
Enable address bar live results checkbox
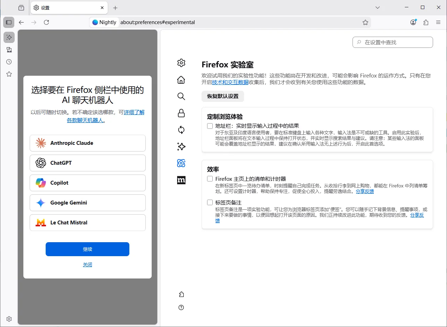[210, 126]
